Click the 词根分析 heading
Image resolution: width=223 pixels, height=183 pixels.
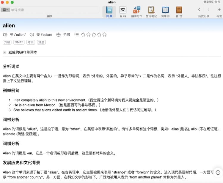pyautogui.click(x=11, y=119)
